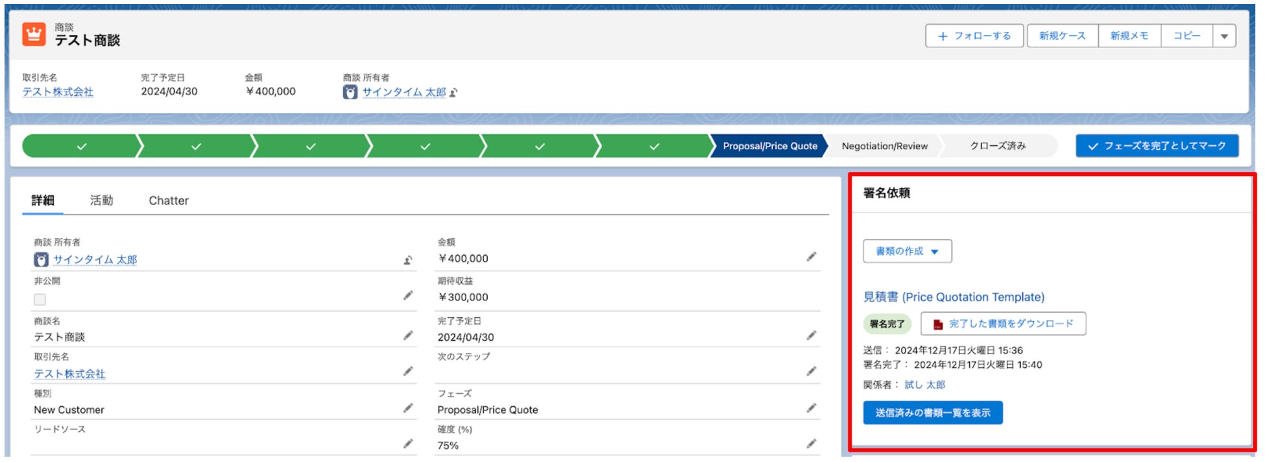Toggle the 非公開 checkbox
This screenshot has width=1265, height=462.
40,299
